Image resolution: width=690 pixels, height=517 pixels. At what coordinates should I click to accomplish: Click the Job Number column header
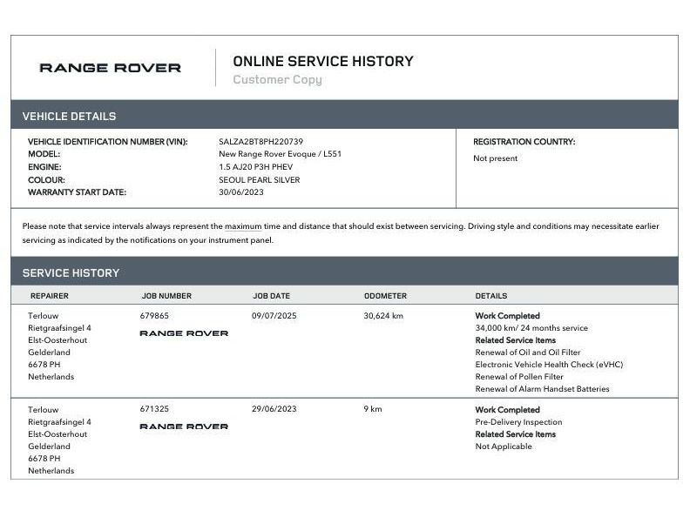pyautogui.click(x=166, y=296)
